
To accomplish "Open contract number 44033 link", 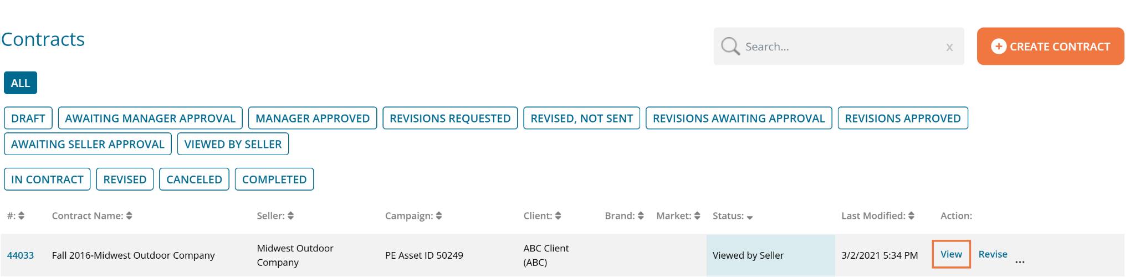I will click(21, 255).
